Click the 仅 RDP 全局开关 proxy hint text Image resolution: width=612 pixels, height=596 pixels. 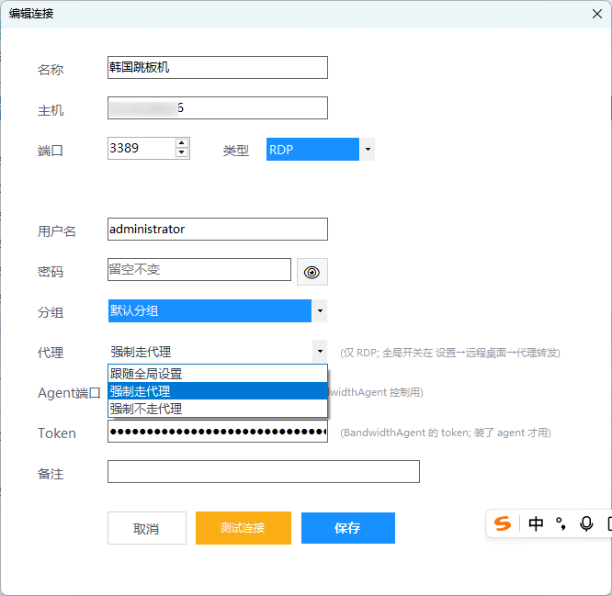pyautogui.click(x=450, y=353)
